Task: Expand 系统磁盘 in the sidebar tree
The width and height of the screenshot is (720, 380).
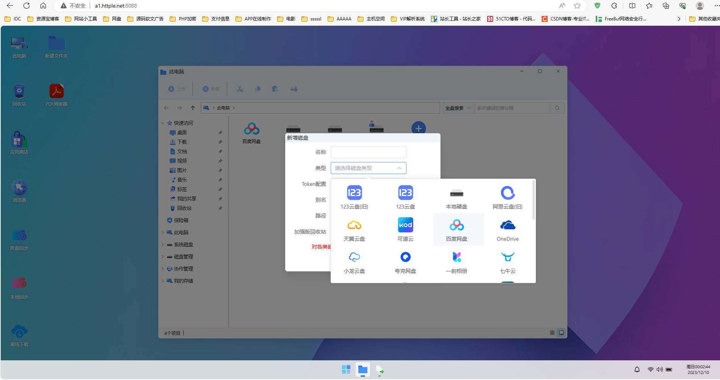Action: tap(162, 245)
